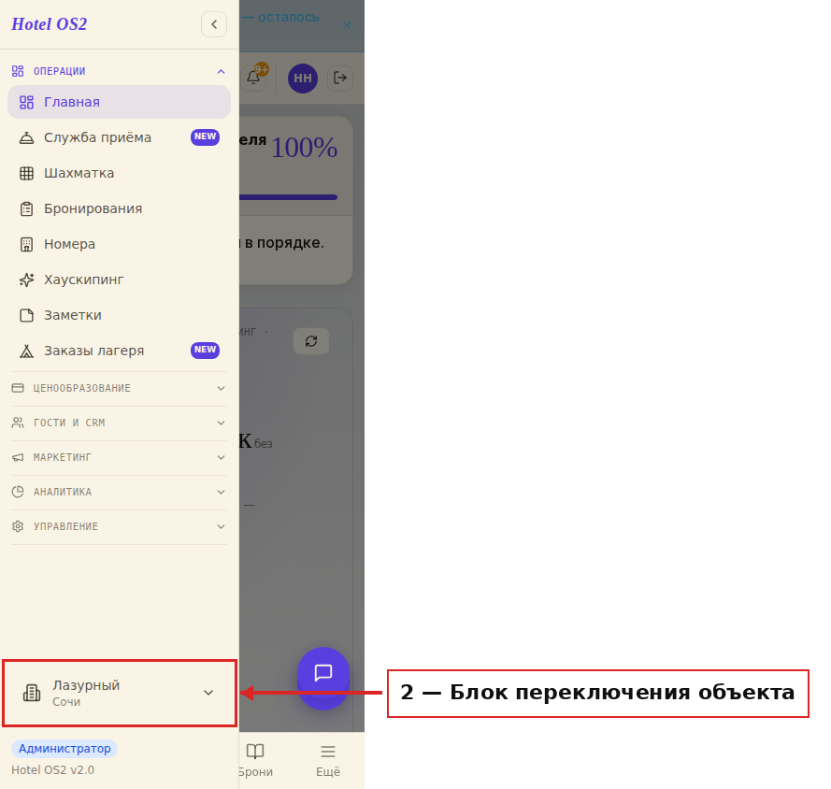This screenshot has height=789, width=831.
Task: Open Служба приёма menu item
Action: [x=119, y=137]
